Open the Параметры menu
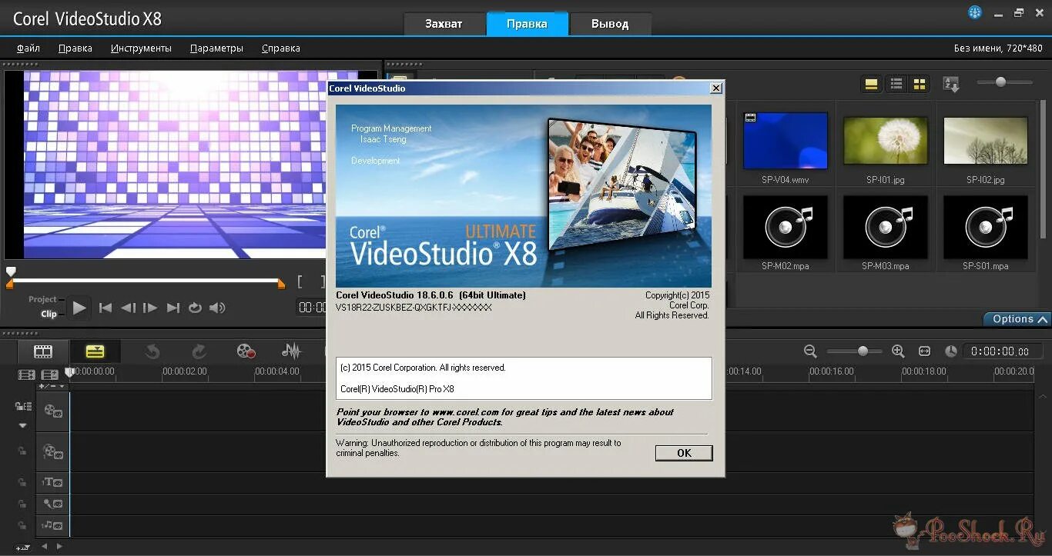This screenshot has height=556, width=1052. click(x=216, y=48)
